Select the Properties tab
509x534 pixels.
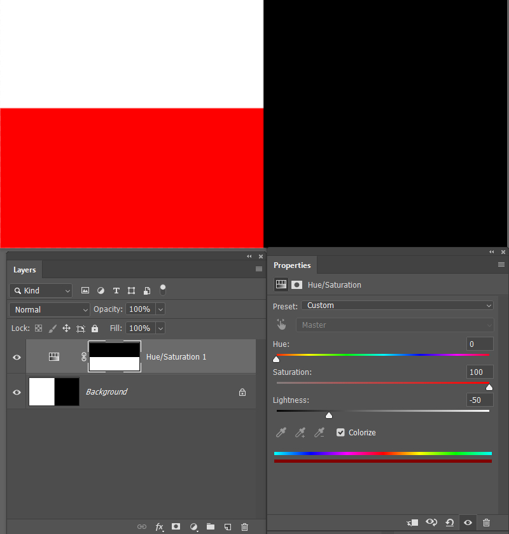tap(292, 265)
